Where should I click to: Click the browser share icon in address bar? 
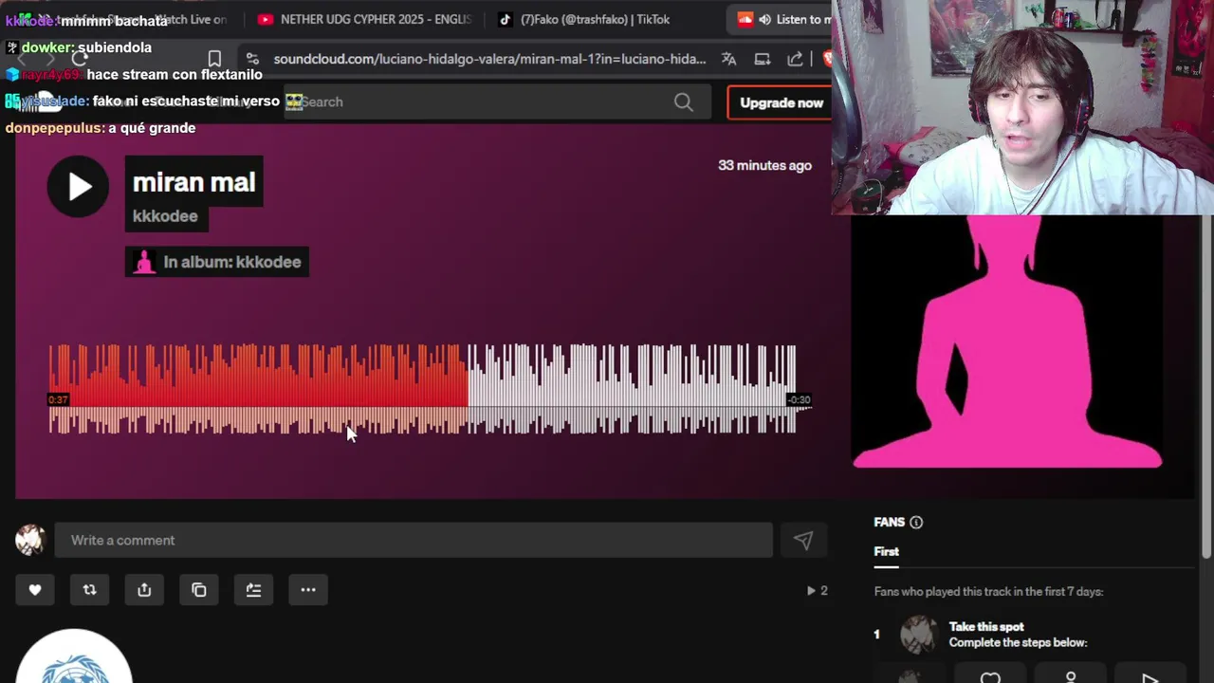tap(796, 59)
